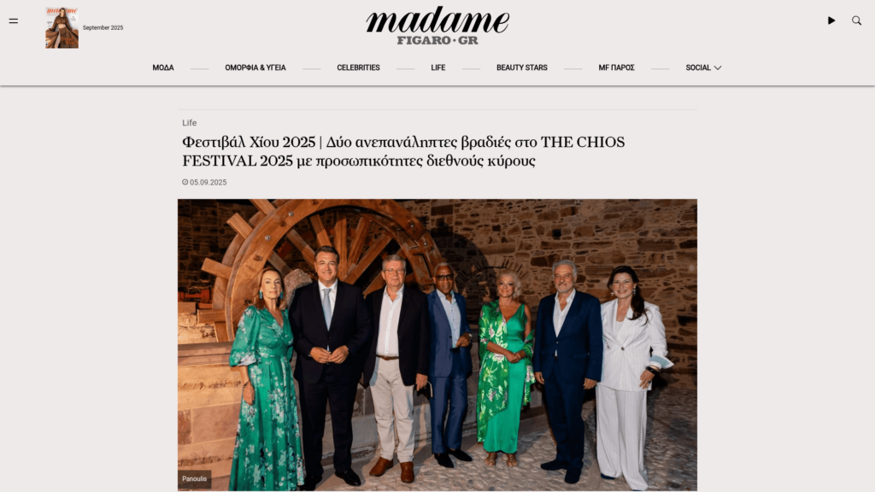Click the clock icon beside the date
Screen dimensions: 875x492
185,182
